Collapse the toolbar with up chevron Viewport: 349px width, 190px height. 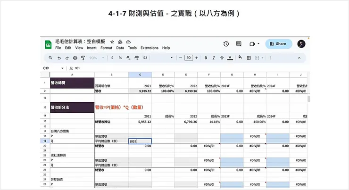299,58
